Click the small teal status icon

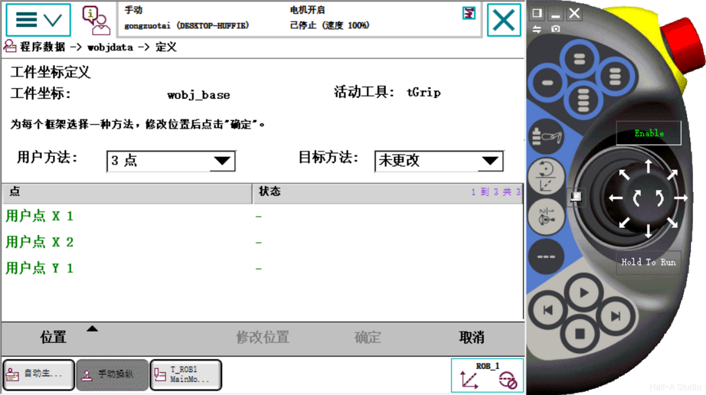coord(469,13)
